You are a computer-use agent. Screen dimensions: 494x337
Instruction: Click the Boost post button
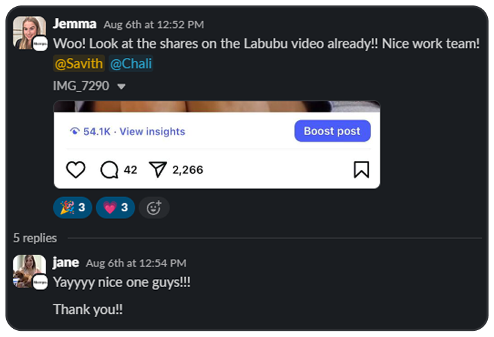tap(332, 131)
